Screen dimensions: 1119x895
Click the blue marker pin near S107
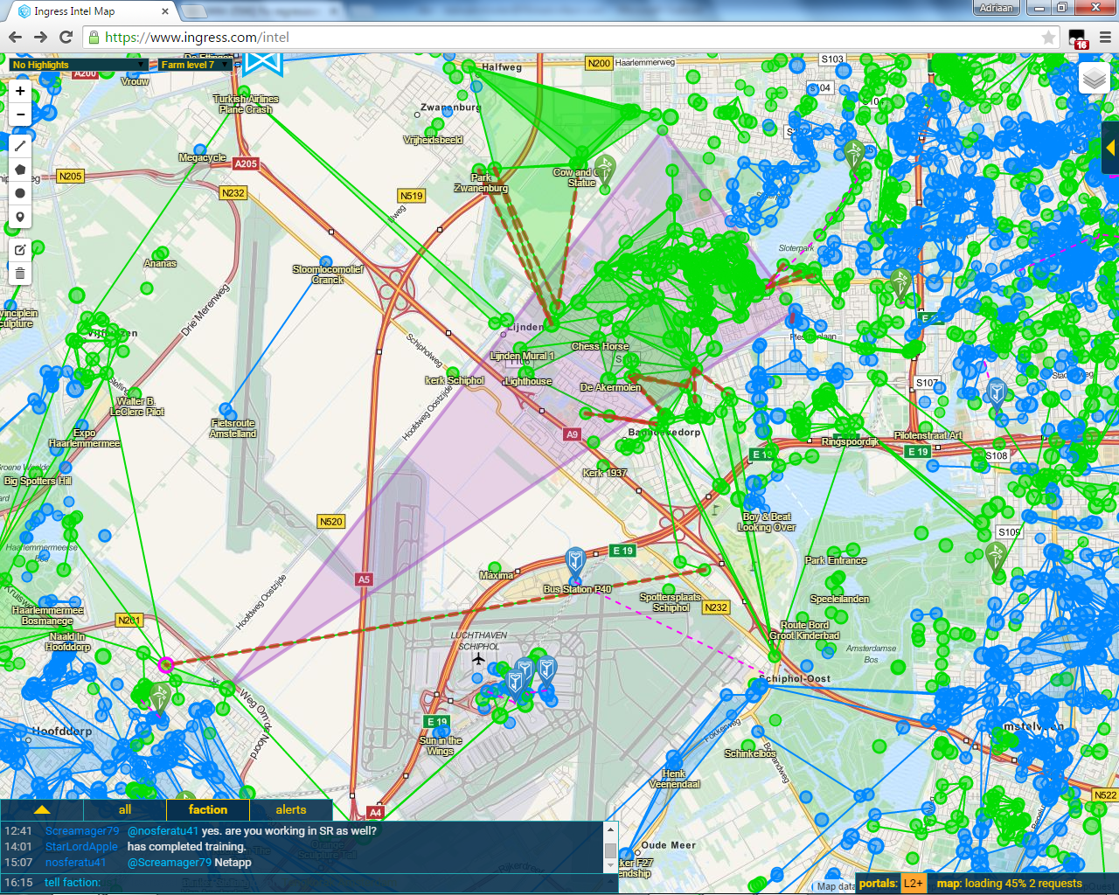point(997,392)
